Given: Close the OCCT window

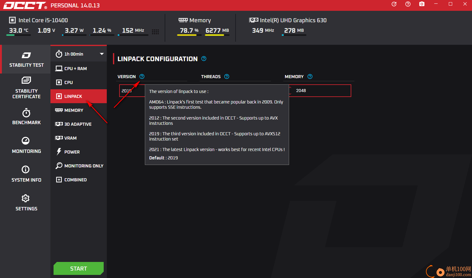Looking at the screenshot, I should point(465,4).
